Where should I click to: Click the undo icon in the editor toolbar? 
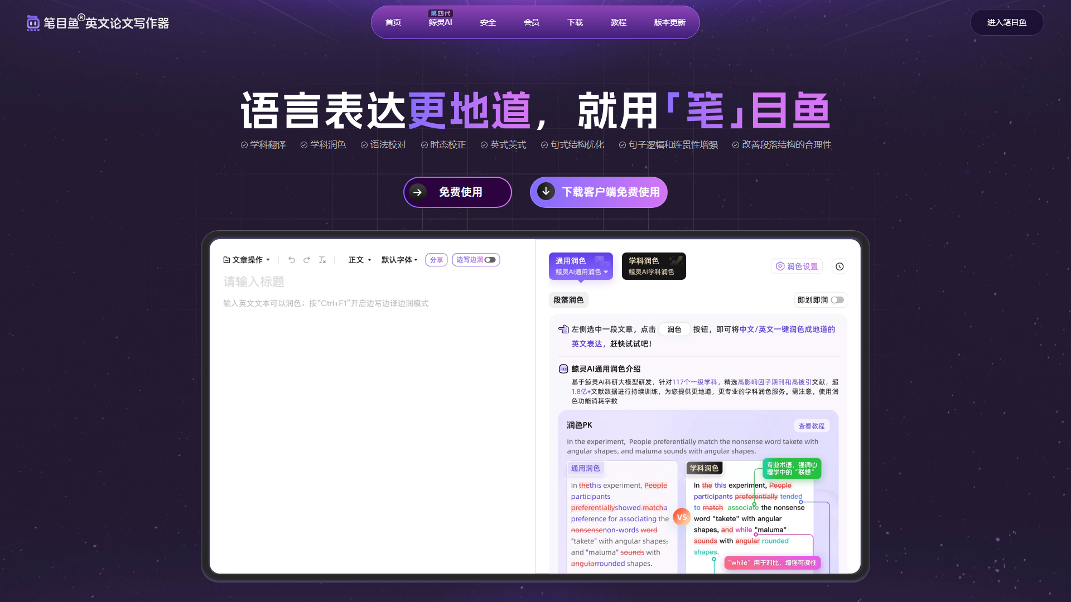292,260
